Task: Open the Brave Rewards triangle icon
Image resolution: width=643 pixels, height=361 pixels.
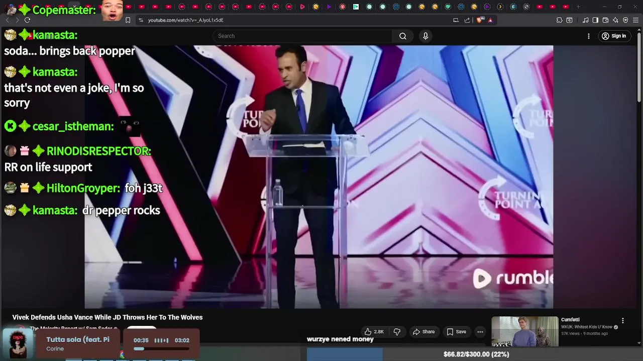Action: pyautogui.click(x=490, y=20)
